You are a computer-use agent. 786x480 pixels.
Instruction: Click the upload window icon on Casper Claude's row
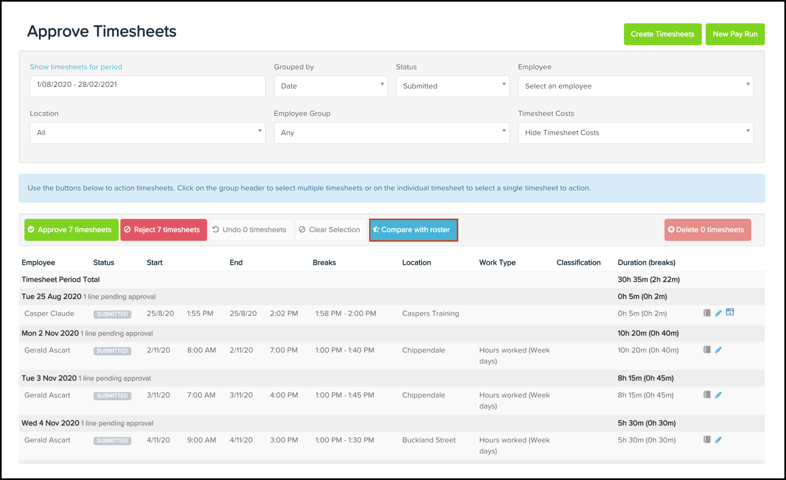(730, 312)
